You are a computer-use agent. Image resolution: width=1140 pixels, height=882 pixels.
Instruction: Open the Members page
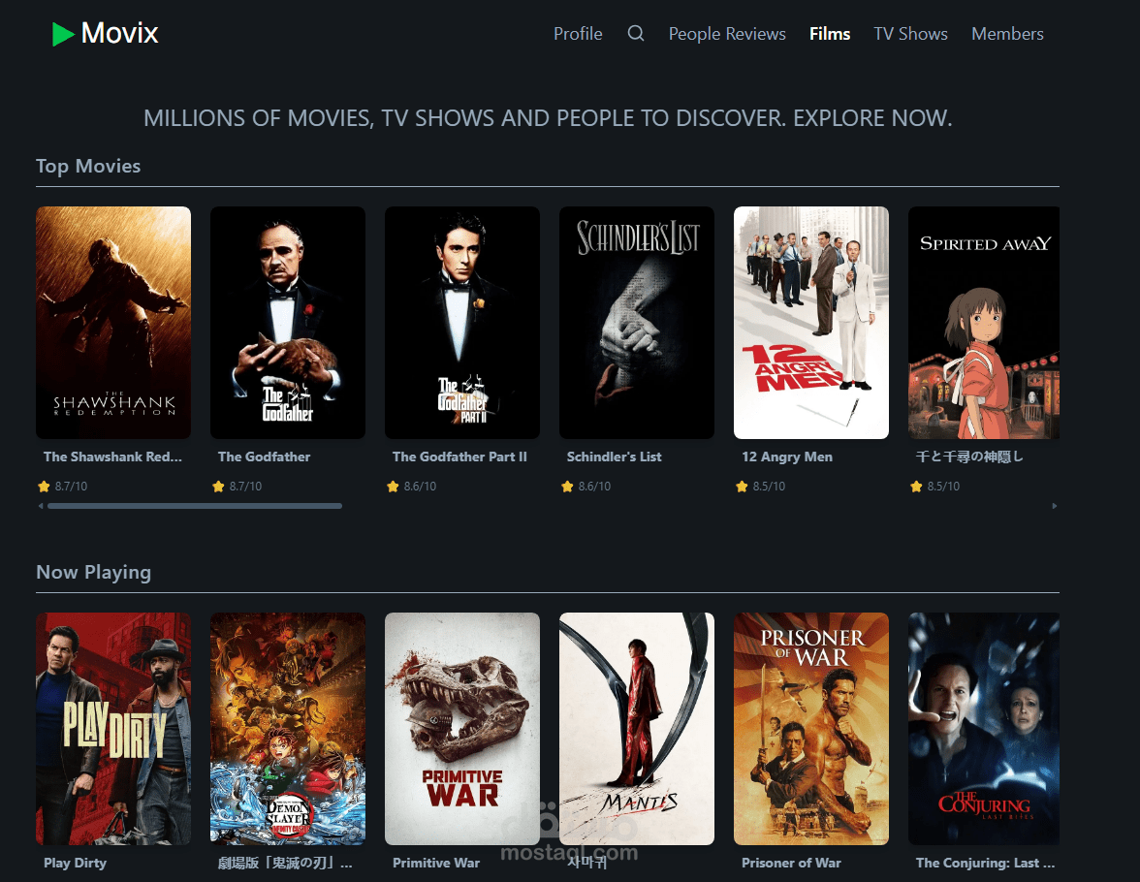(1007, 33)
